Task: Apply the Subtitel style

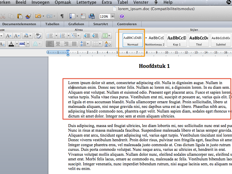Action: [221, 40]
